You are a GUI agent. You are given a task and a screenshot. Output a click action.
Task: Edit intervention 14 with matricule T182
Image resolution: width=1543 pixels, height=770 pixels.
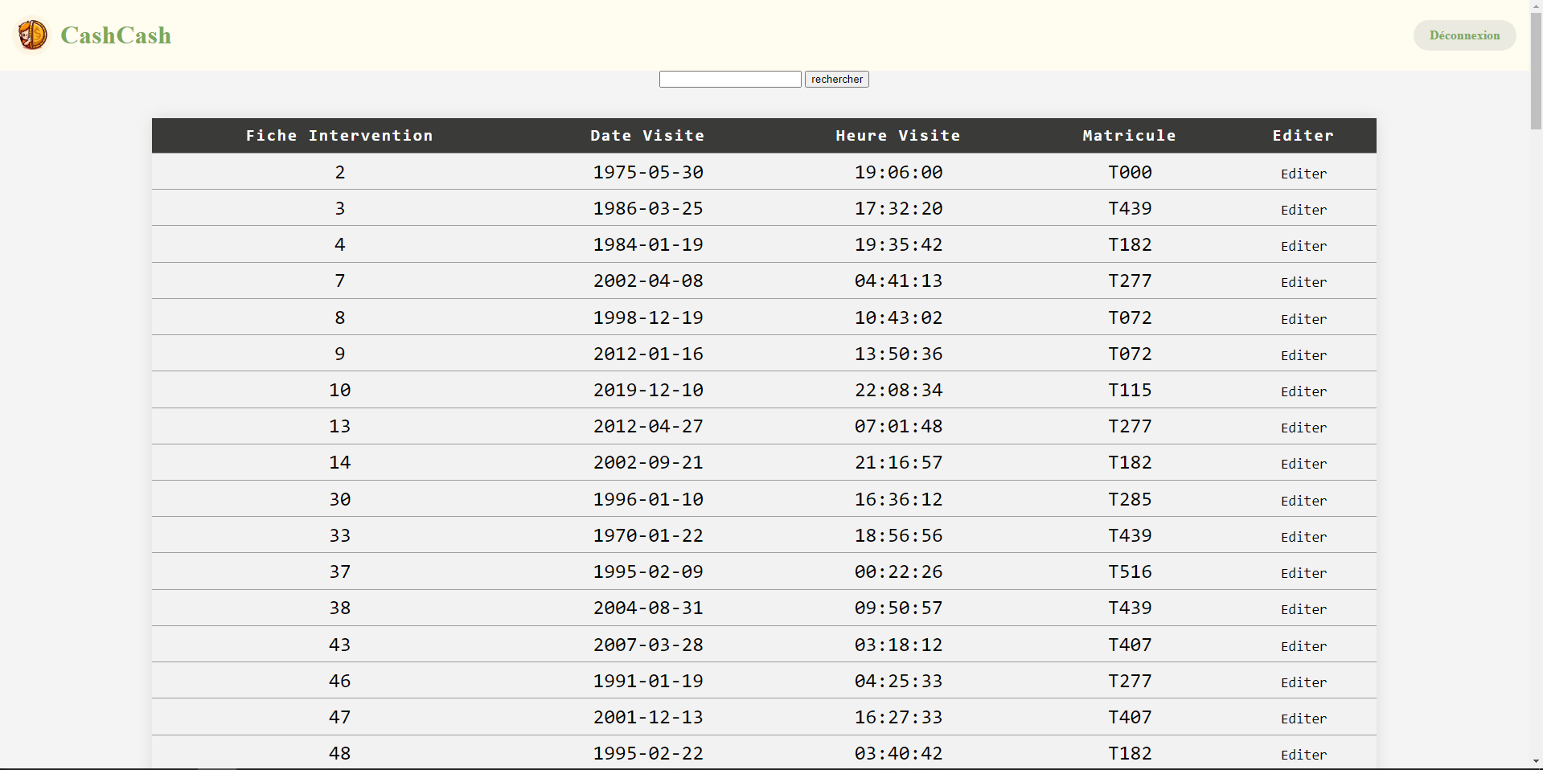tap(1303, 464)
